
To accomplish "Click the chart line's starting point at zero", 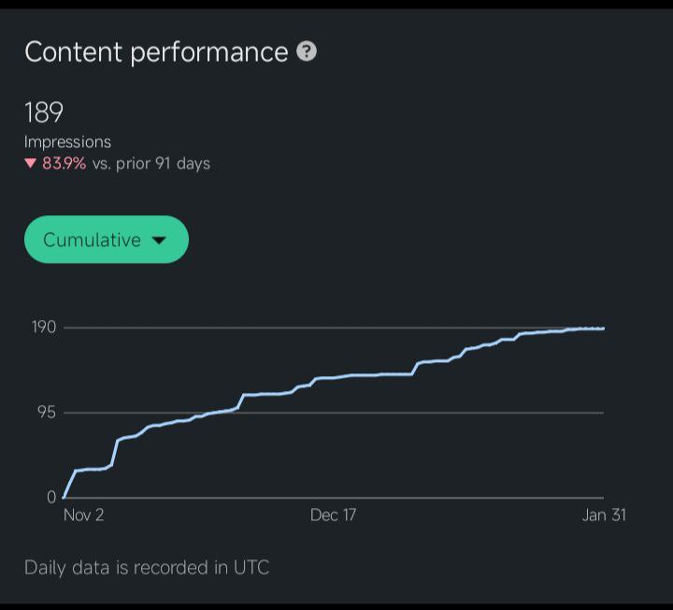I will click(x=64, y=498).
